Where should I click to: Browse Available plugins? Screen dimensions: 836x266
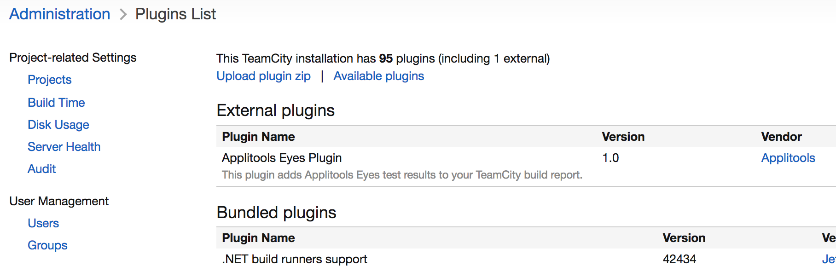coord(378,75)
